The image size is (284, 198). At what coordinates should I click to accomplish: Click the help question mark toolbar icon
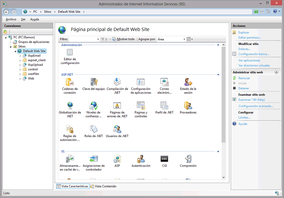pos(275,11)
